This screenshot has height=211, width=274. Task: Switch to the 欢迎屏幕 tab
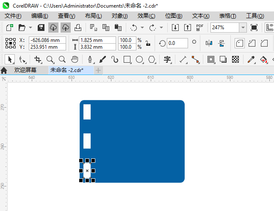point(25,70)
